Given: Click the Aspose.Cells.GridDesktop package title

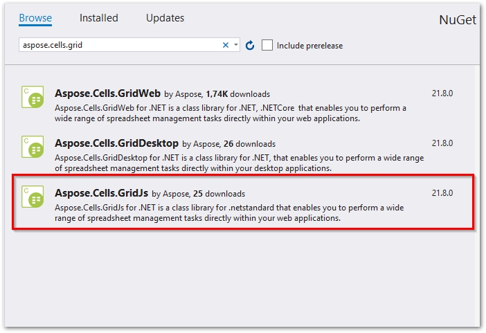Looking at the screenshot, I should pos(116,143).
